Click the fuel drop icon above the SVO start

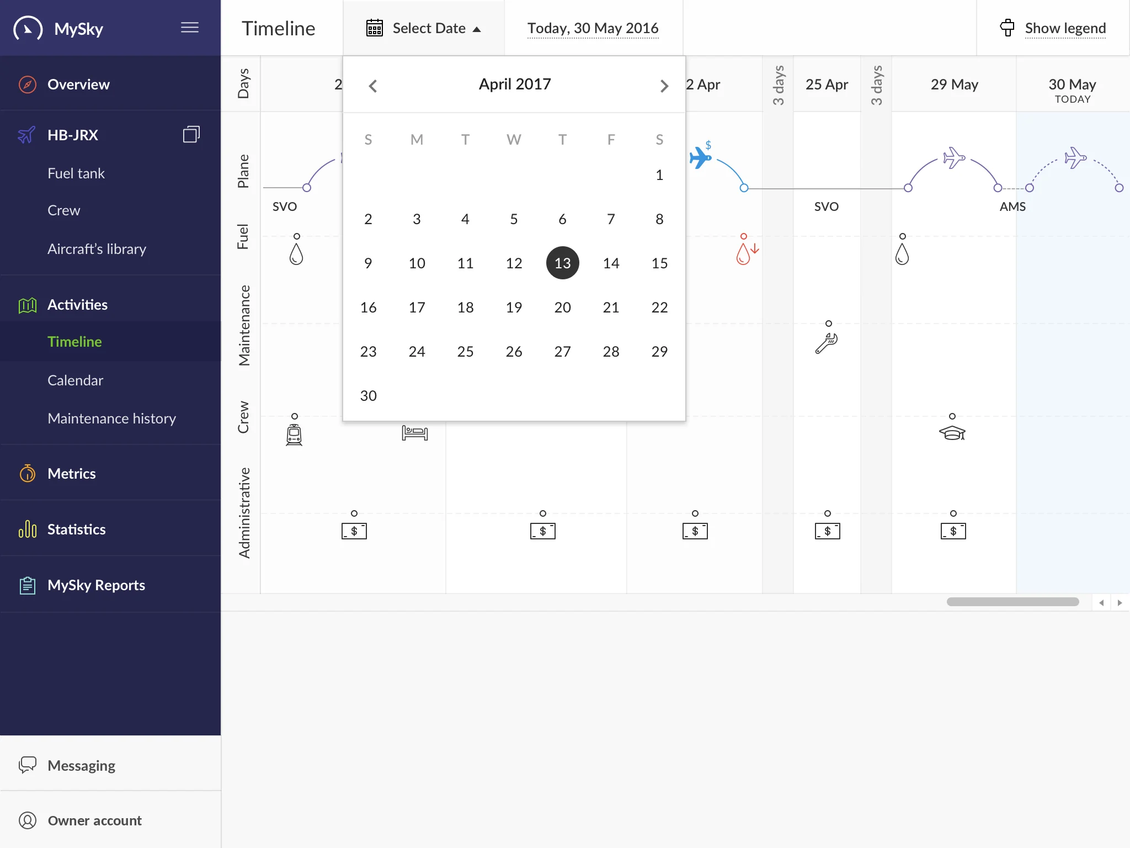coord(296,254)
